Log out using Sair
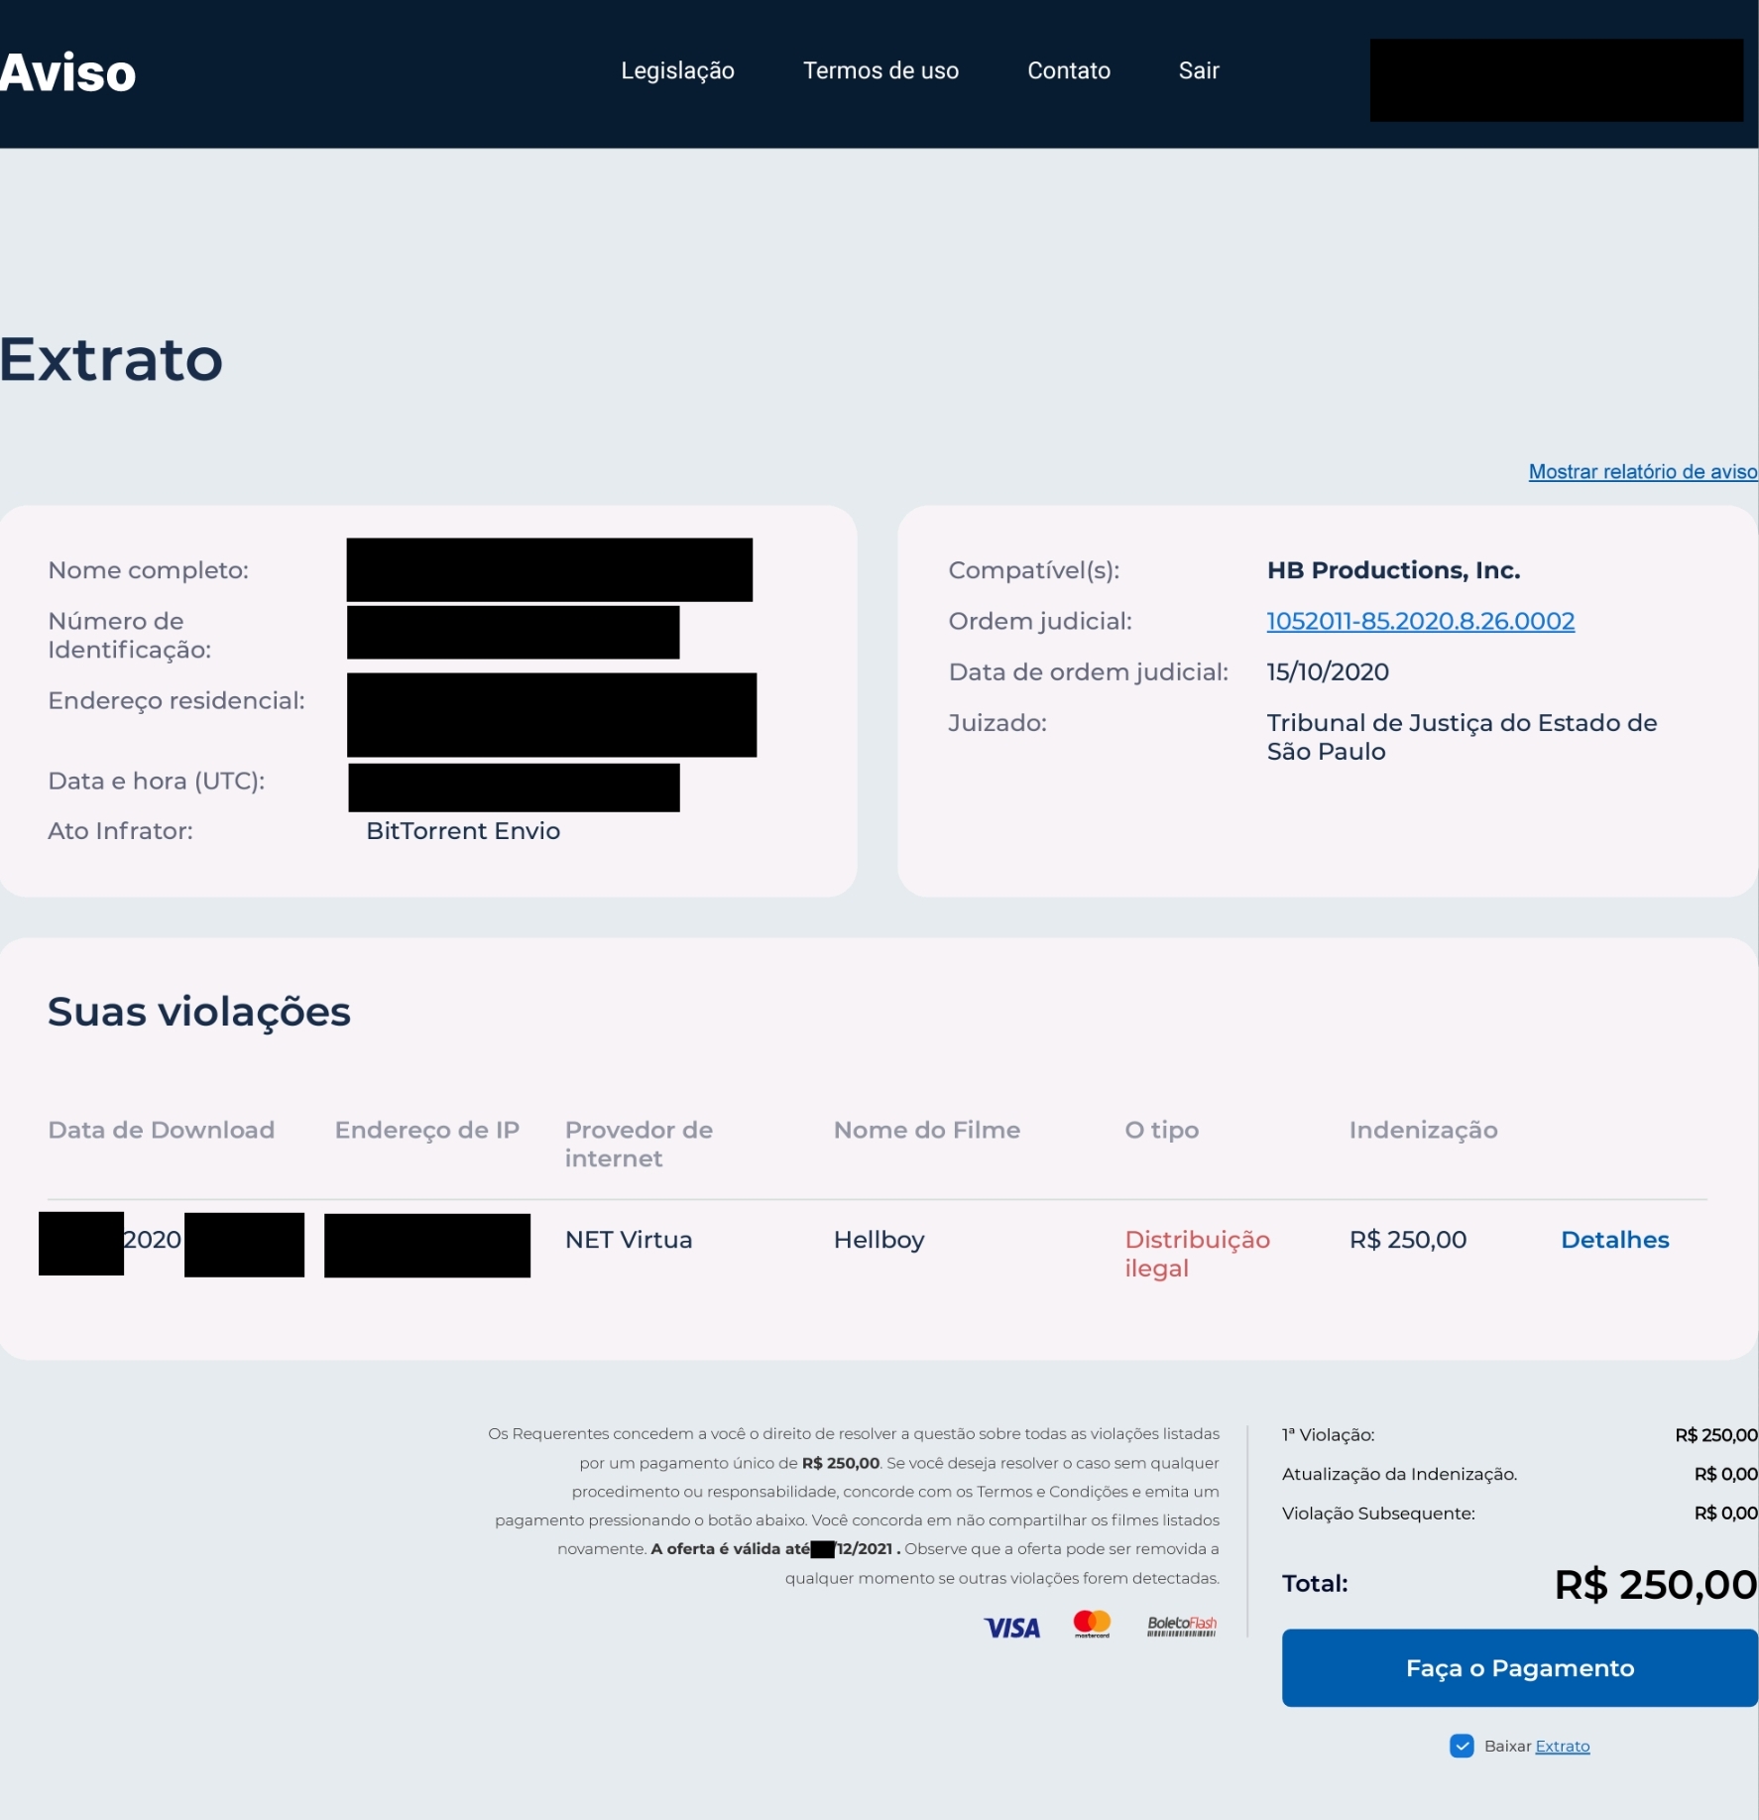 pos(1198,70)
